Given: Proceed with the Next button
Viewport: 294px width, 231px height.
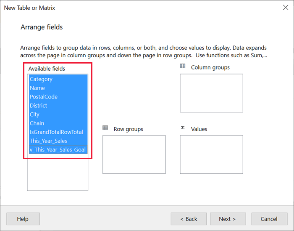Looking at the screenshot, I should coord(227,219).
